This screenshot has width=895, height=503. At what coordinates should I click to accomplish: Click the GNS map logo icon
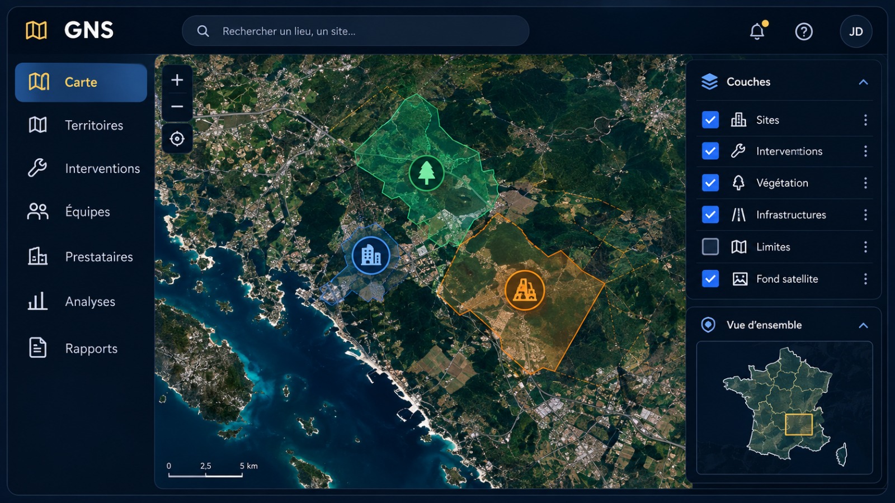point(36,30)
